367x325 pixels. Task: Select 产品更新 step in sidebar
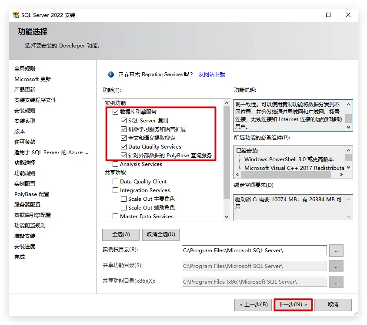[25, 90]
